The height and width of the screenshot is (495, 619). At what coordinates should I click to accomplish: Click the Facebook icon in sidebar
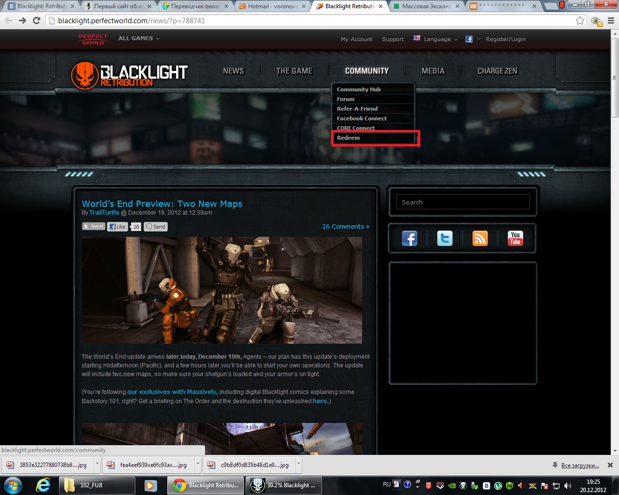pyautogui.click(x=409, y=238)
